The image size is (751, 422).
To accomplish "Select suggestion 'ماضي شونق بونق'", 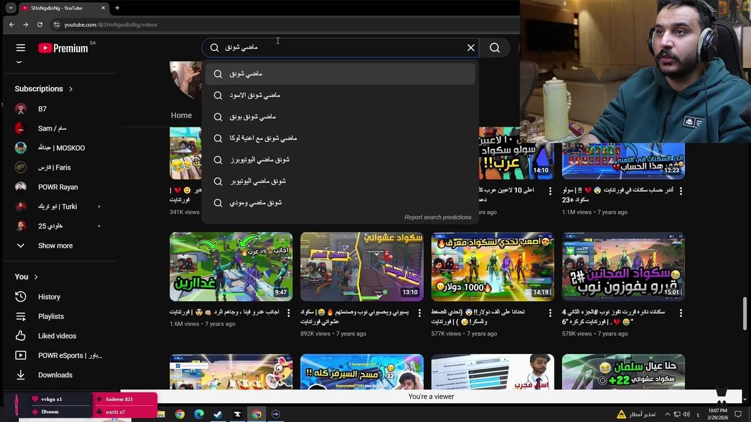I will [x=340, y=117].
